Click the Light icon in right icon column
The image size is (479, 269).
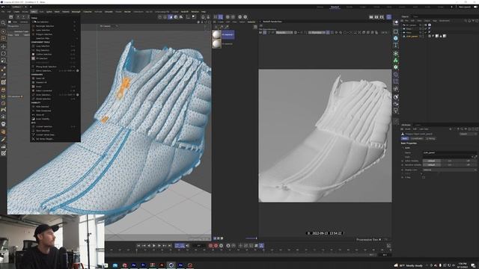pos(396,111)
